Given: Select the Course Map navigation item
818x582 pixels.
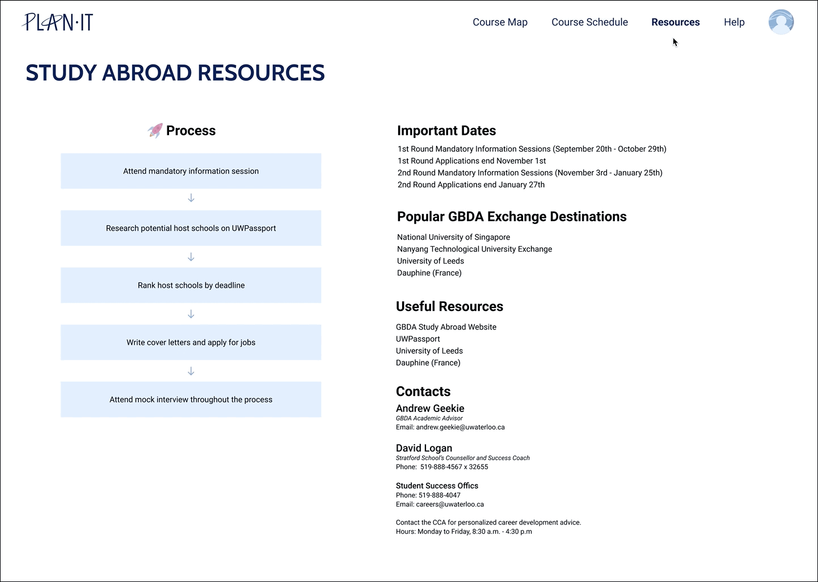Looking at the screenshot, I should (x=500, y=22).
